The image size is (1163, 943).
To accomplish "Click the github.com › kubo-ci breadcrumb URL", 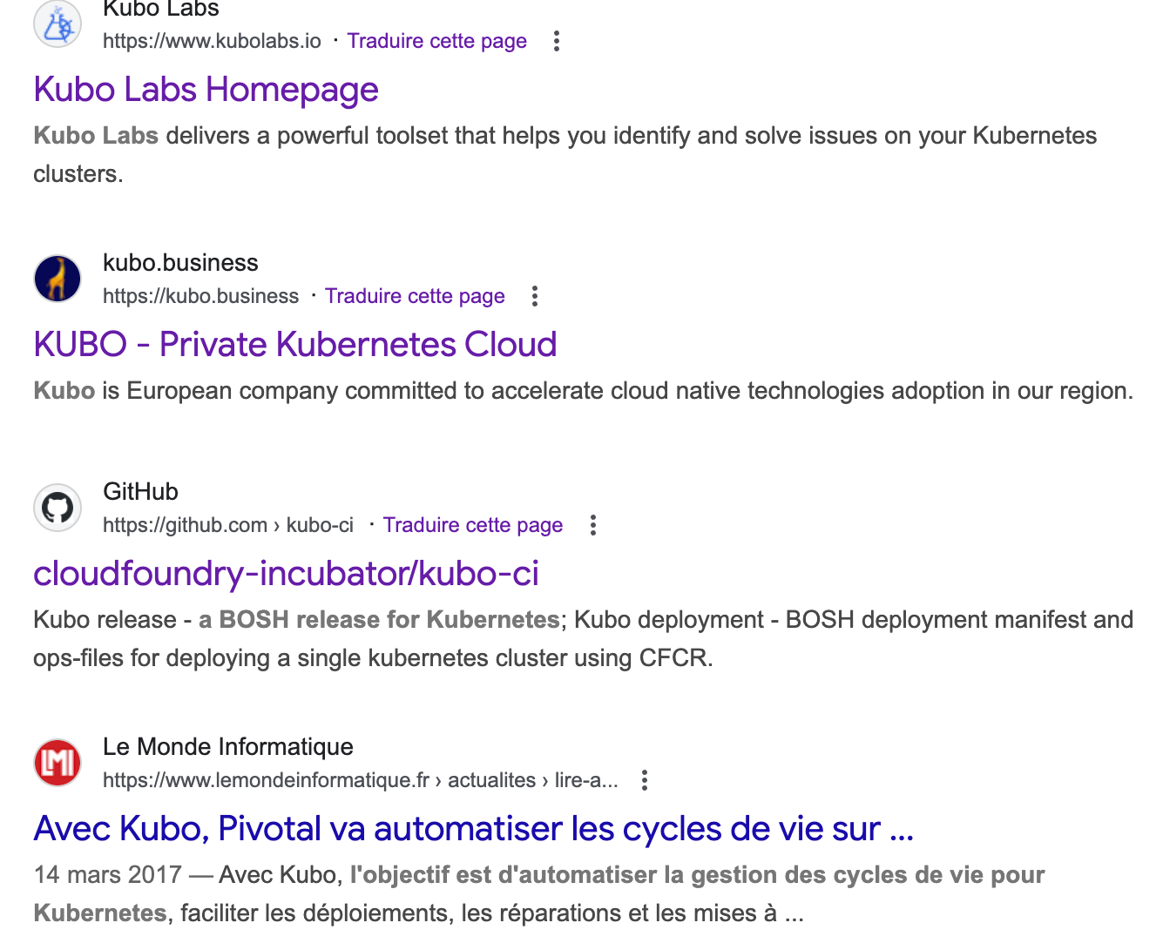I will [x=228, y=525].
